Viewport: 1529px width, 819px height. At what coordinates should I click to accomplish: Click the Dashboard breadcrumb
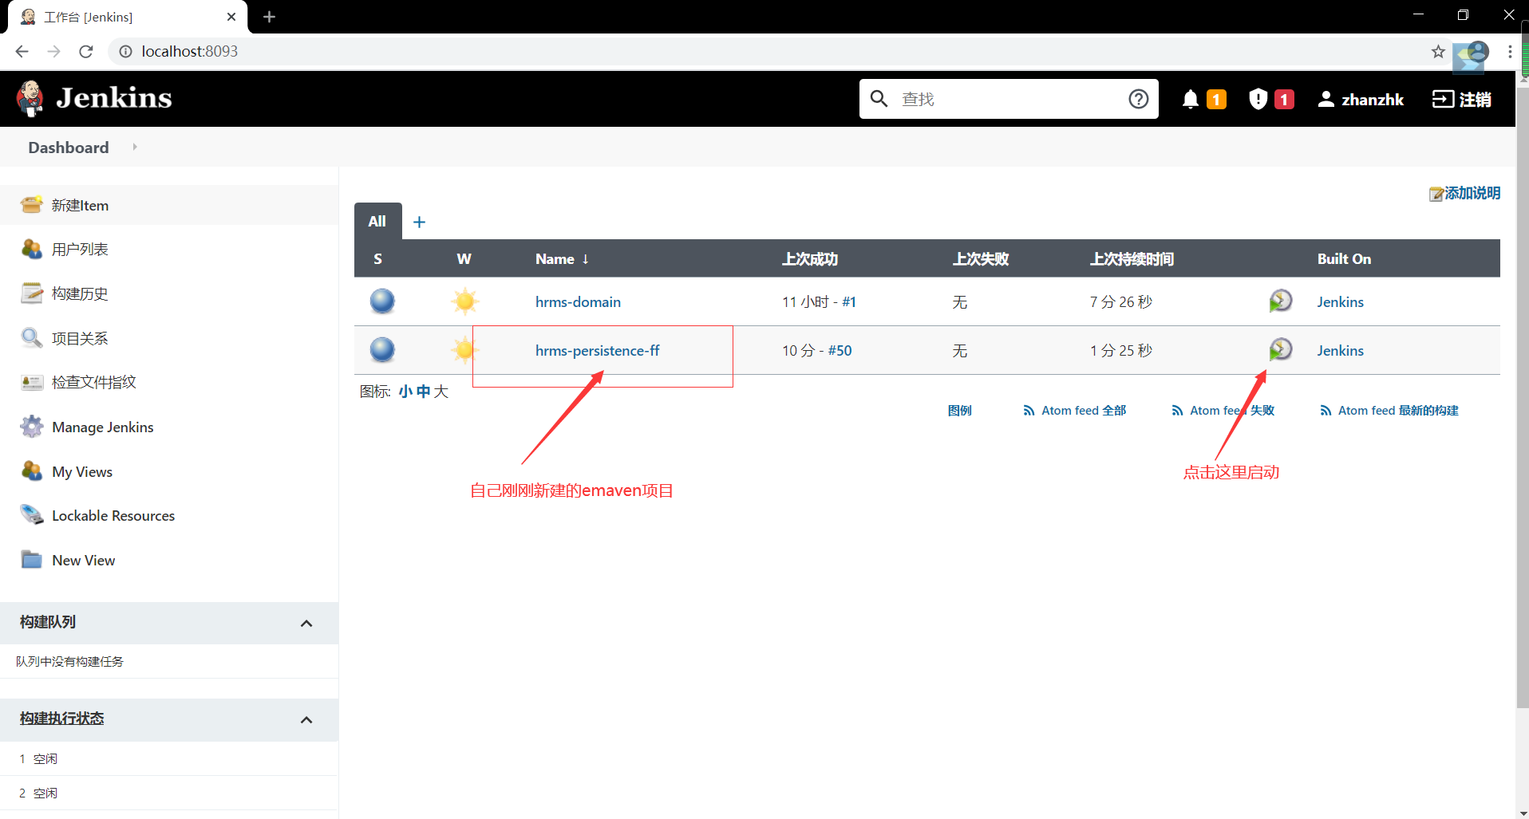pyautogui.click(x=69, y=148)
